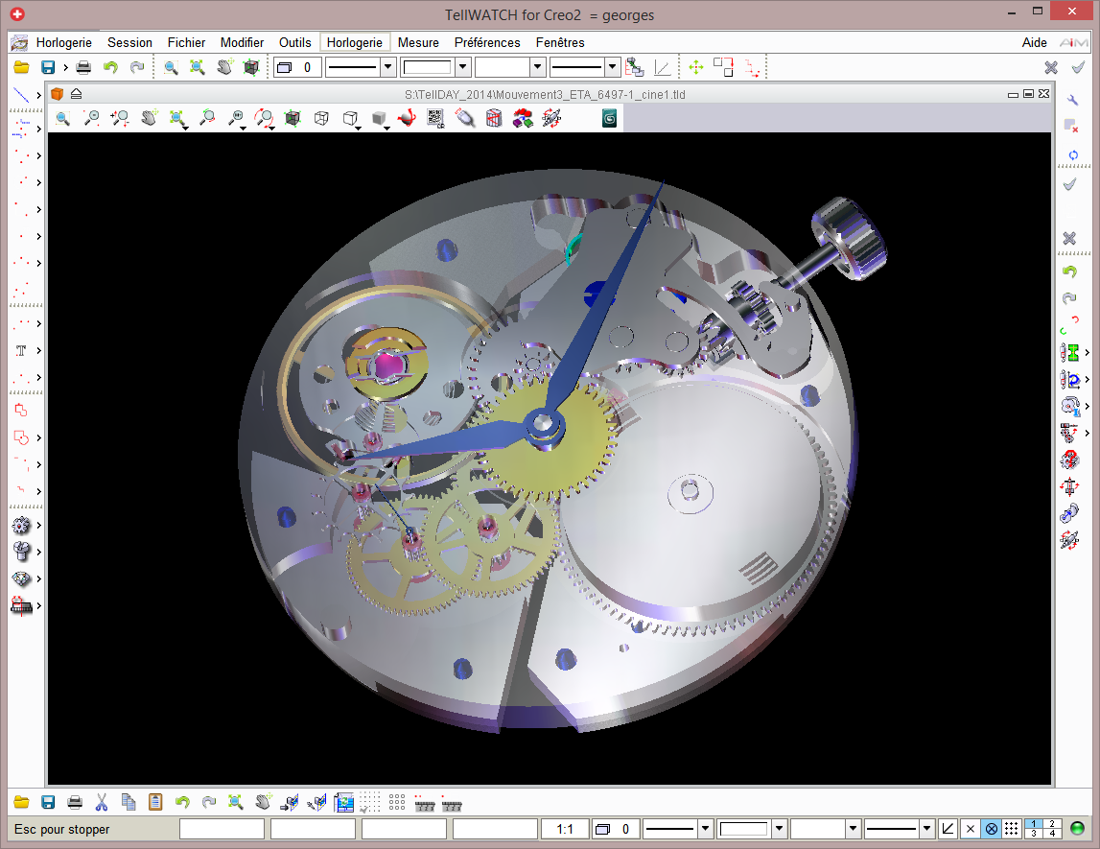Click the wrench icon in right sidebar
This screenshot has width=1100, height=849.
click(x=1072, y=99)
